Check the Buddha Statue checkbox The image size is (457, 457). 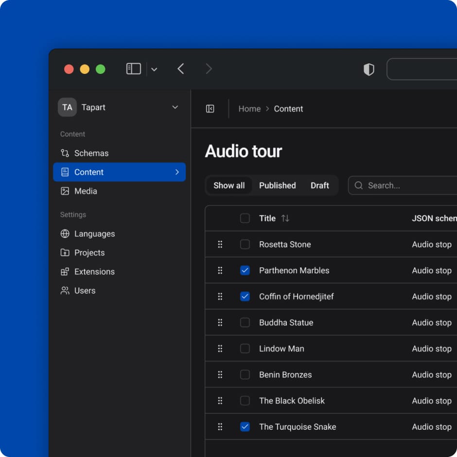point(245,322)
